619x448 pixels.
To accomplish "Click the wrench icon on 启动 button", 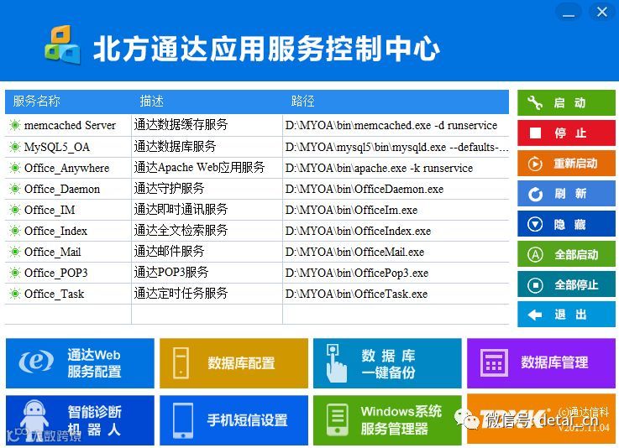I will coord(535,102).
